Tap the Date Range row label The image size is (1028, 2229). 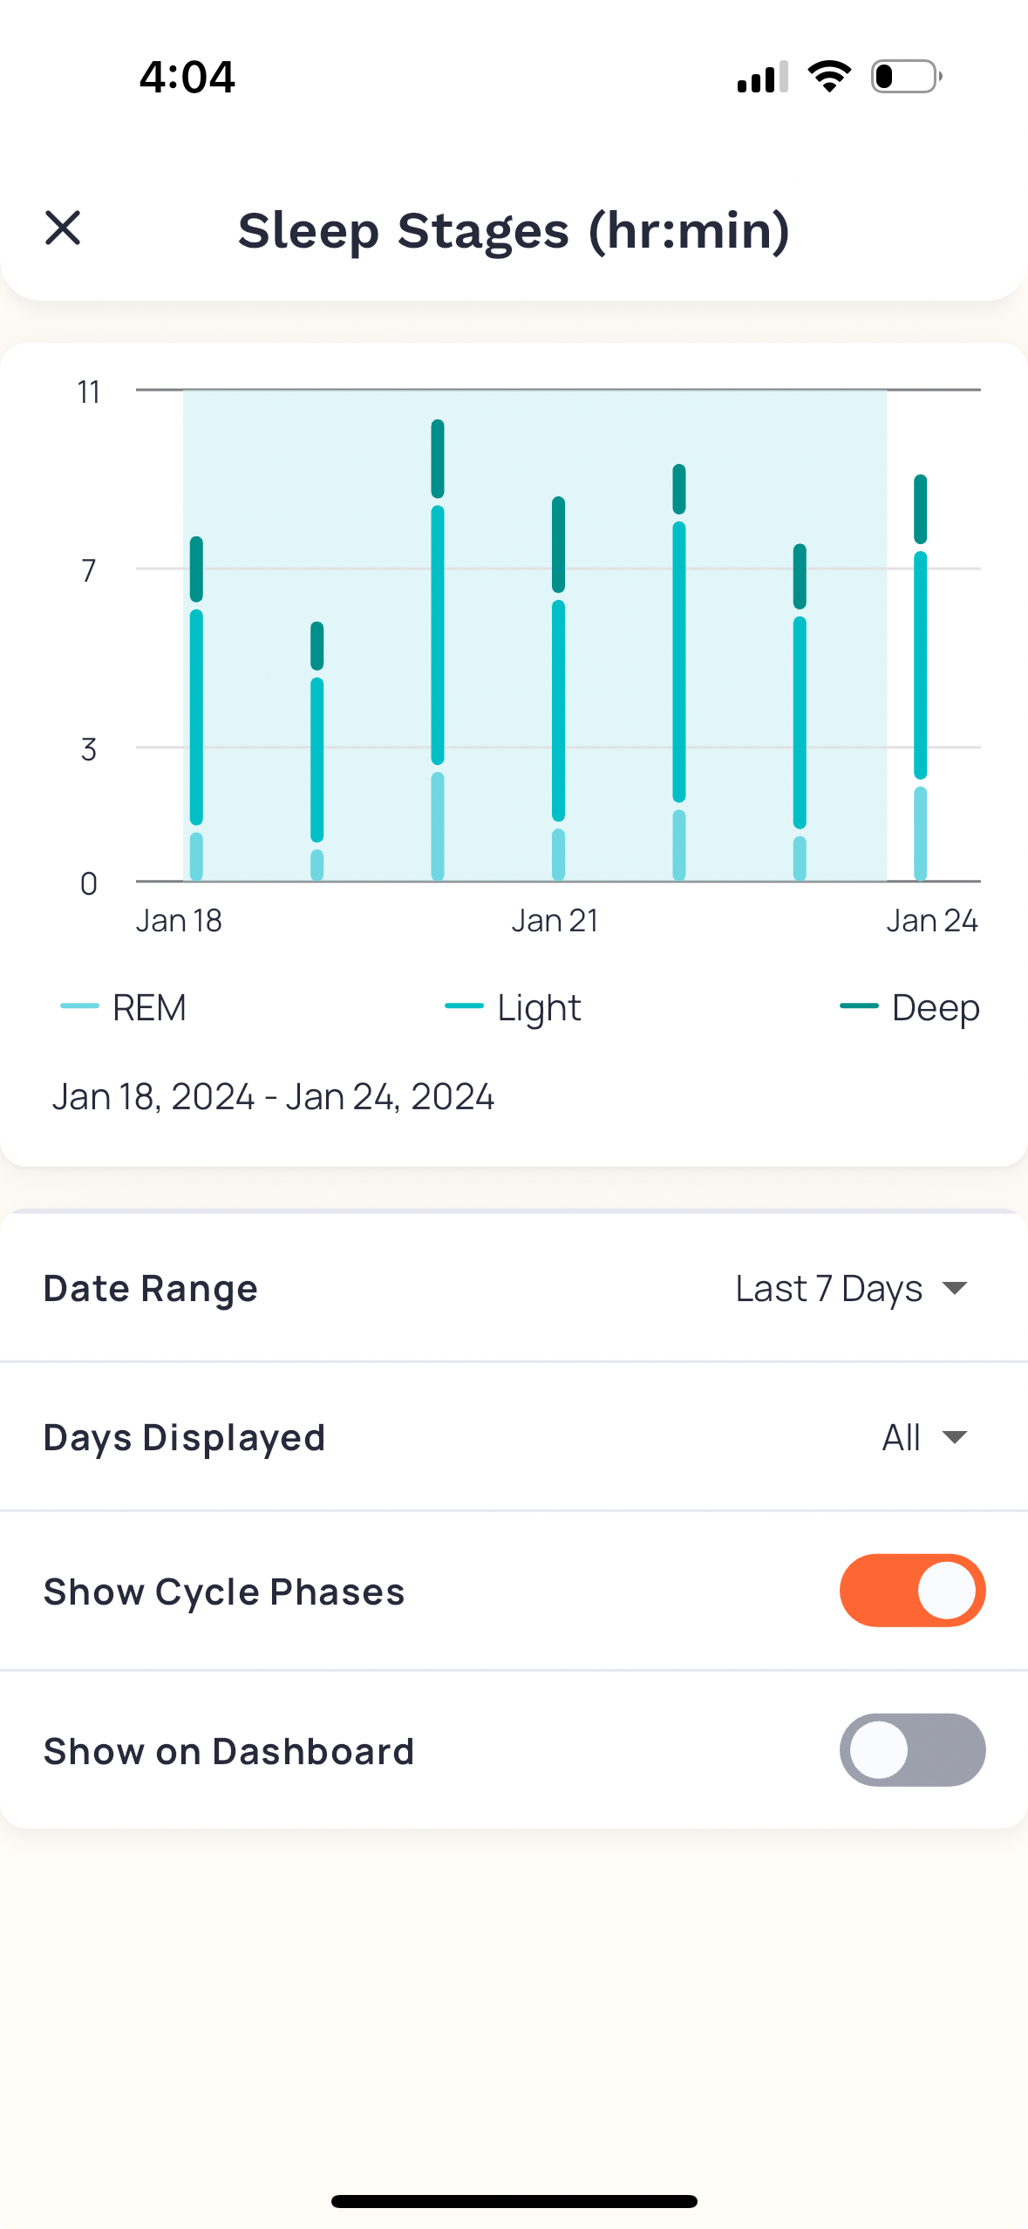tap(151, 1288)
